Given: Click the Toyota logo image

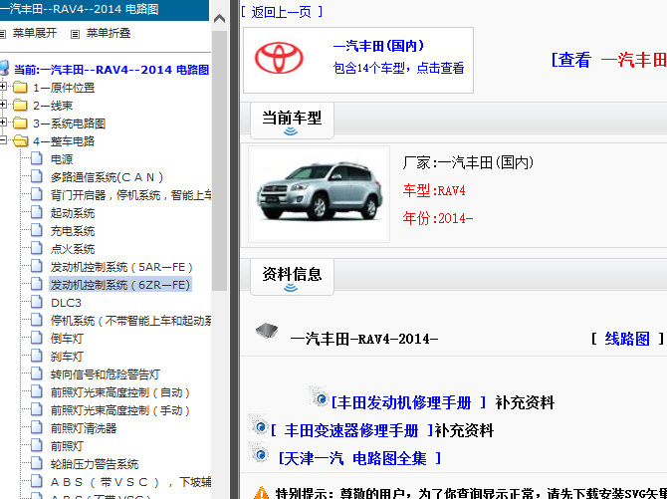Looking at the screenshot, I should 279,59.
